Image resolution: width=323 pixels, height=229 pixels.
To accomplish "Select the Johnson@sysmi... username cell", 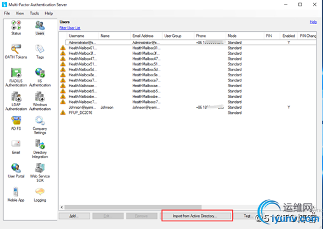I will pyautogui.click(x=82, y=108).
